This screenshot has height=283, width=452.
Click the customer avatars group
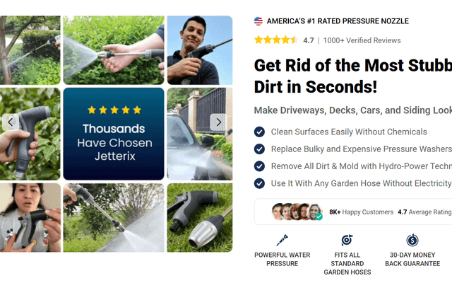pyautogui.click(x=297, y=212)
